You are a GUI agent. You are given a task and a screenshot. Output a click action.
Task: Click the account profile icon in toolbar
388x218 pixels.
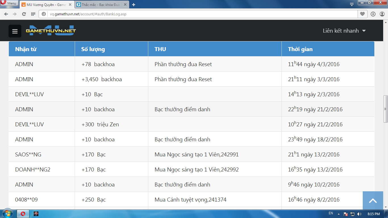(381, 14)
